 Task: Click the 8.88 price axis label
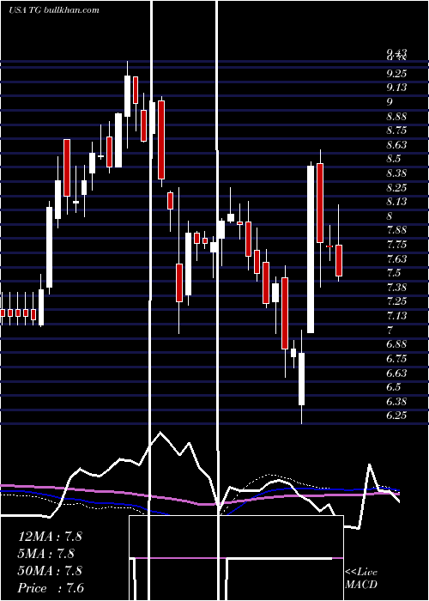click(396, 116)
